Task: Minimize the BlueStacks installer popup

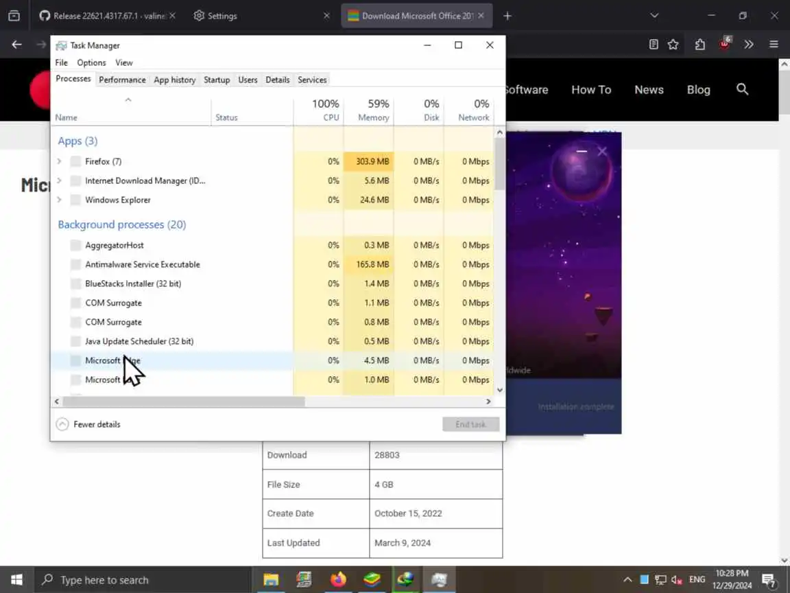Action: click(582, 151)
